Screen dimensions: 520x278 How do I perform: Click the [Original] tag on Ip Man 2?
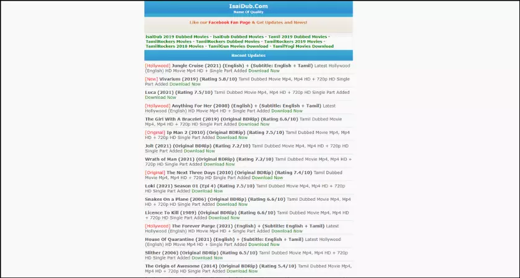[x=155, y=133]
